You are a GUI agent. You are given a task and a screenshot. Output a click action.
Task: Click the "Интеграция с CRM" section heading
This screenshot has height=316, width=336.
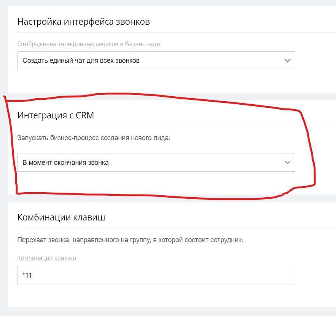(56, 116)
